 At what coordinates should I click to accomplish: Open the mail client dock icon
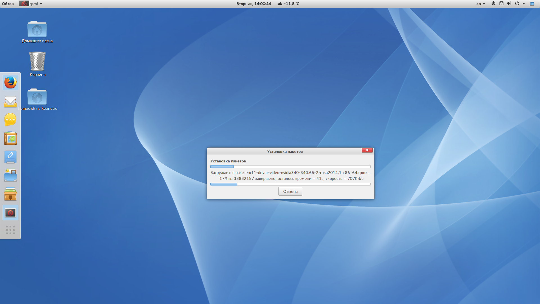(x=10, y=102)
